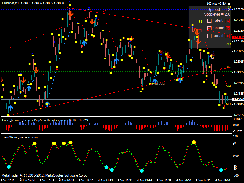Screen dimensions: 244x183
Task: Click the 1.24765 price scale value
Action: pos(239,115)
